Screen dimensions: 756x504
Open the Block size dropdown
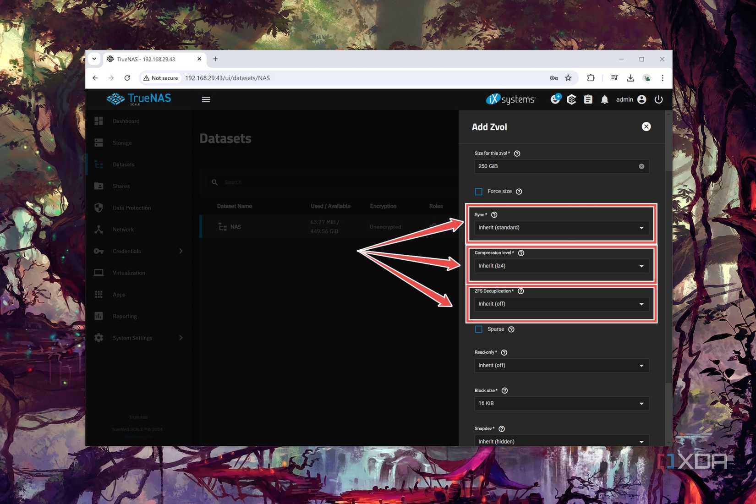pos(561,403)
